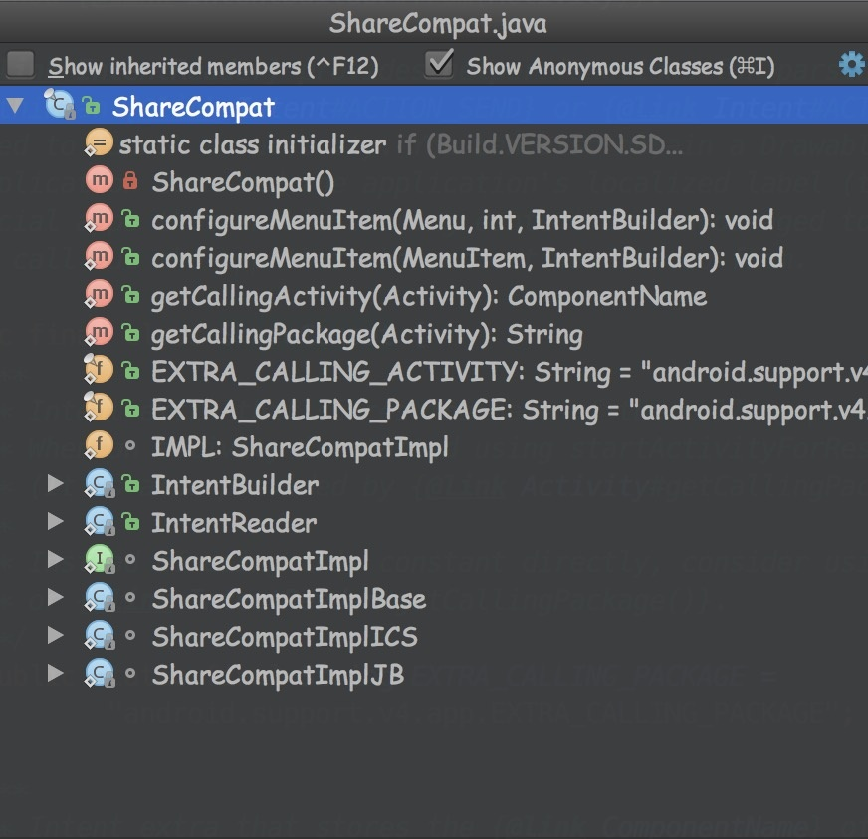
Task: Click the private lock icon beside ShareCompat()
Action: tap(130, 180)
